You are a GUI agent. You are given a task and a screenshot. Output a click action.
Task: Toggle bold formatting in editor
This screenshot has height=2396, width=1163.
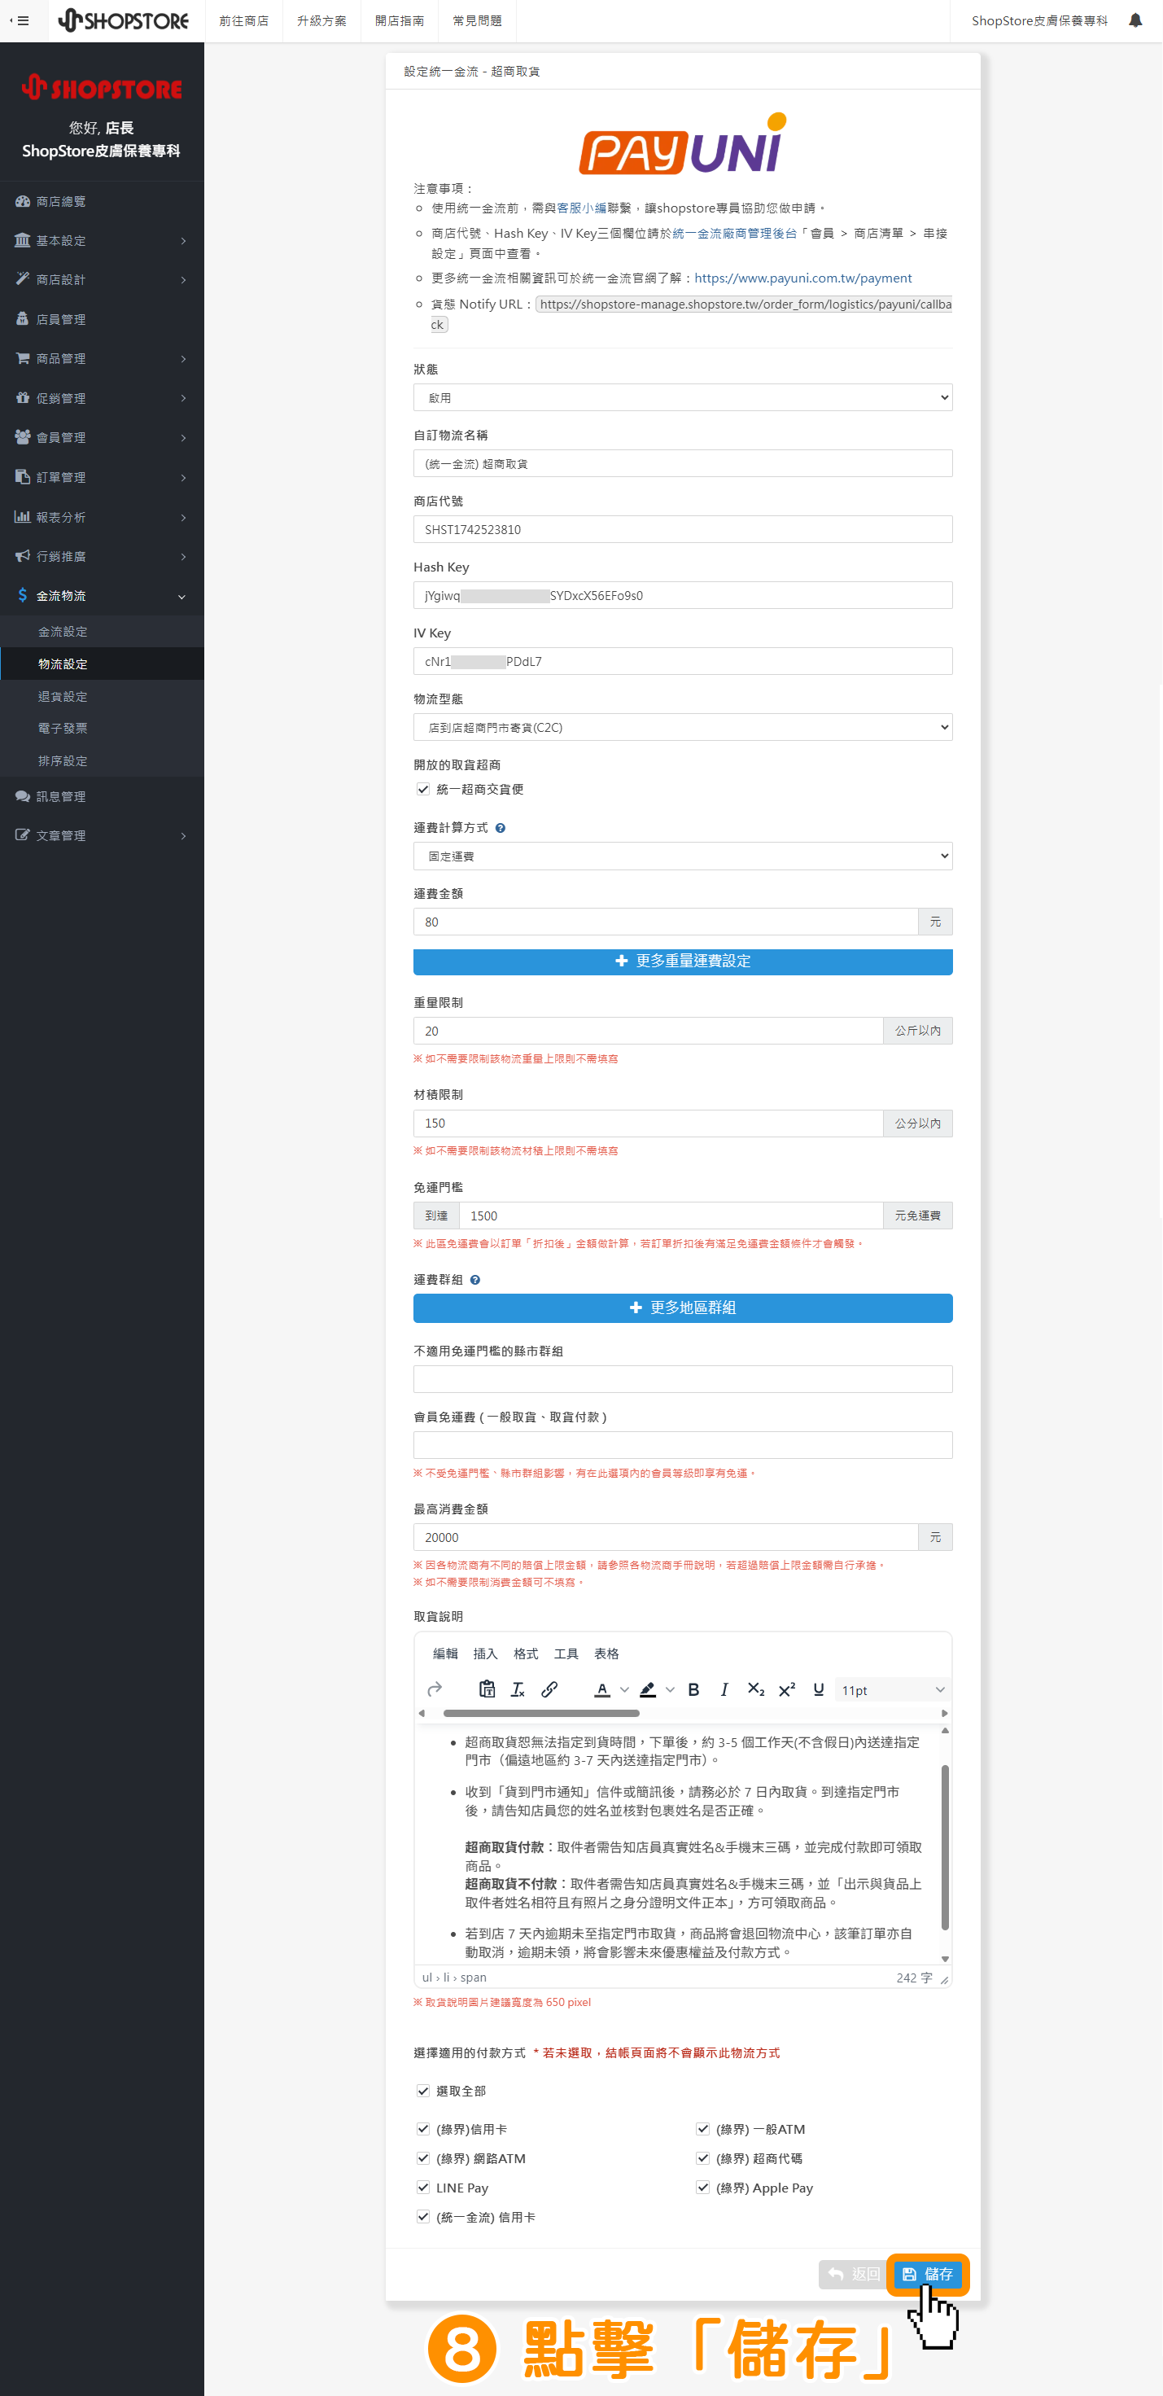(693, 1689)
